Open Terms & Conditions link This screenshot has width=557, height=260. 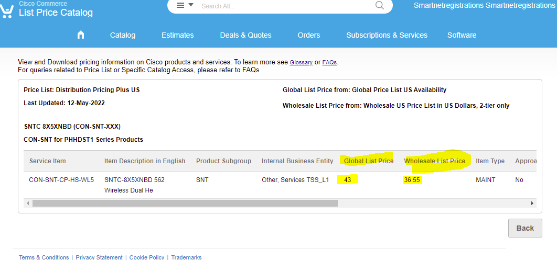tap(44, 257)
